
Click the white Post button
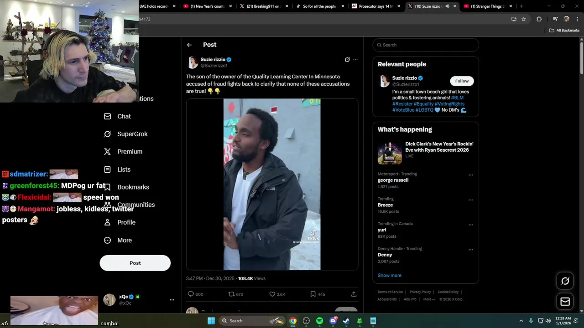pos(135,263)
